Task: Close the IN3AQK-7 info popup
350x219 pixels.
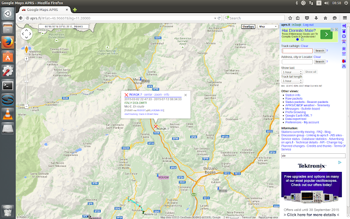Action: [x=185, y=95]
